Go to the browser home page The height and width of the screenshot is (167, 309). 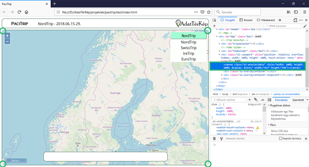pyautogui.click(x=26, y=12)
